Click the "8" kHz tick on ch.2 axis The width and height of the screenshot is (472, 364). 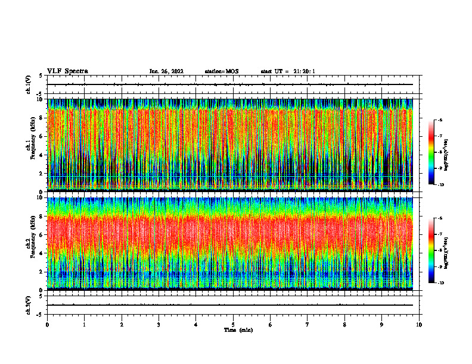coord(41,216)
